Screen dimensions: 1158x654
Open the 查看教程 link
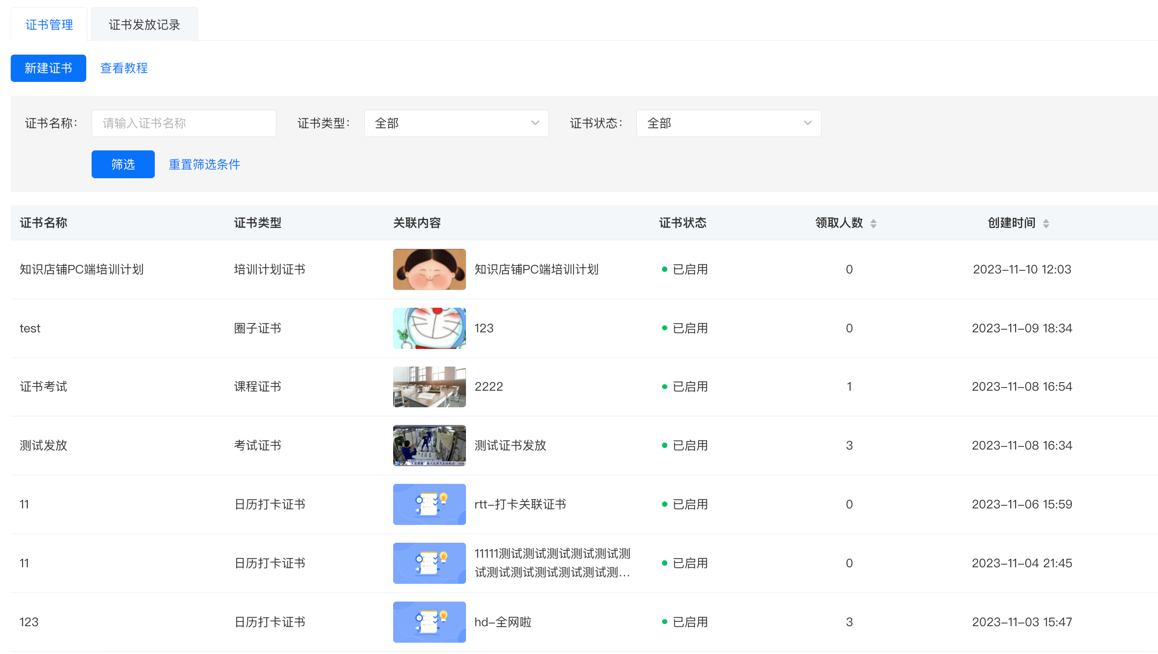point(124,68)
